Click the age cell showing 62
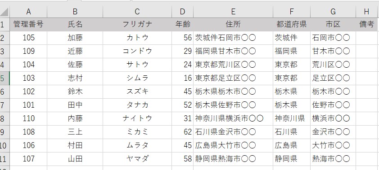 [182, 132]
